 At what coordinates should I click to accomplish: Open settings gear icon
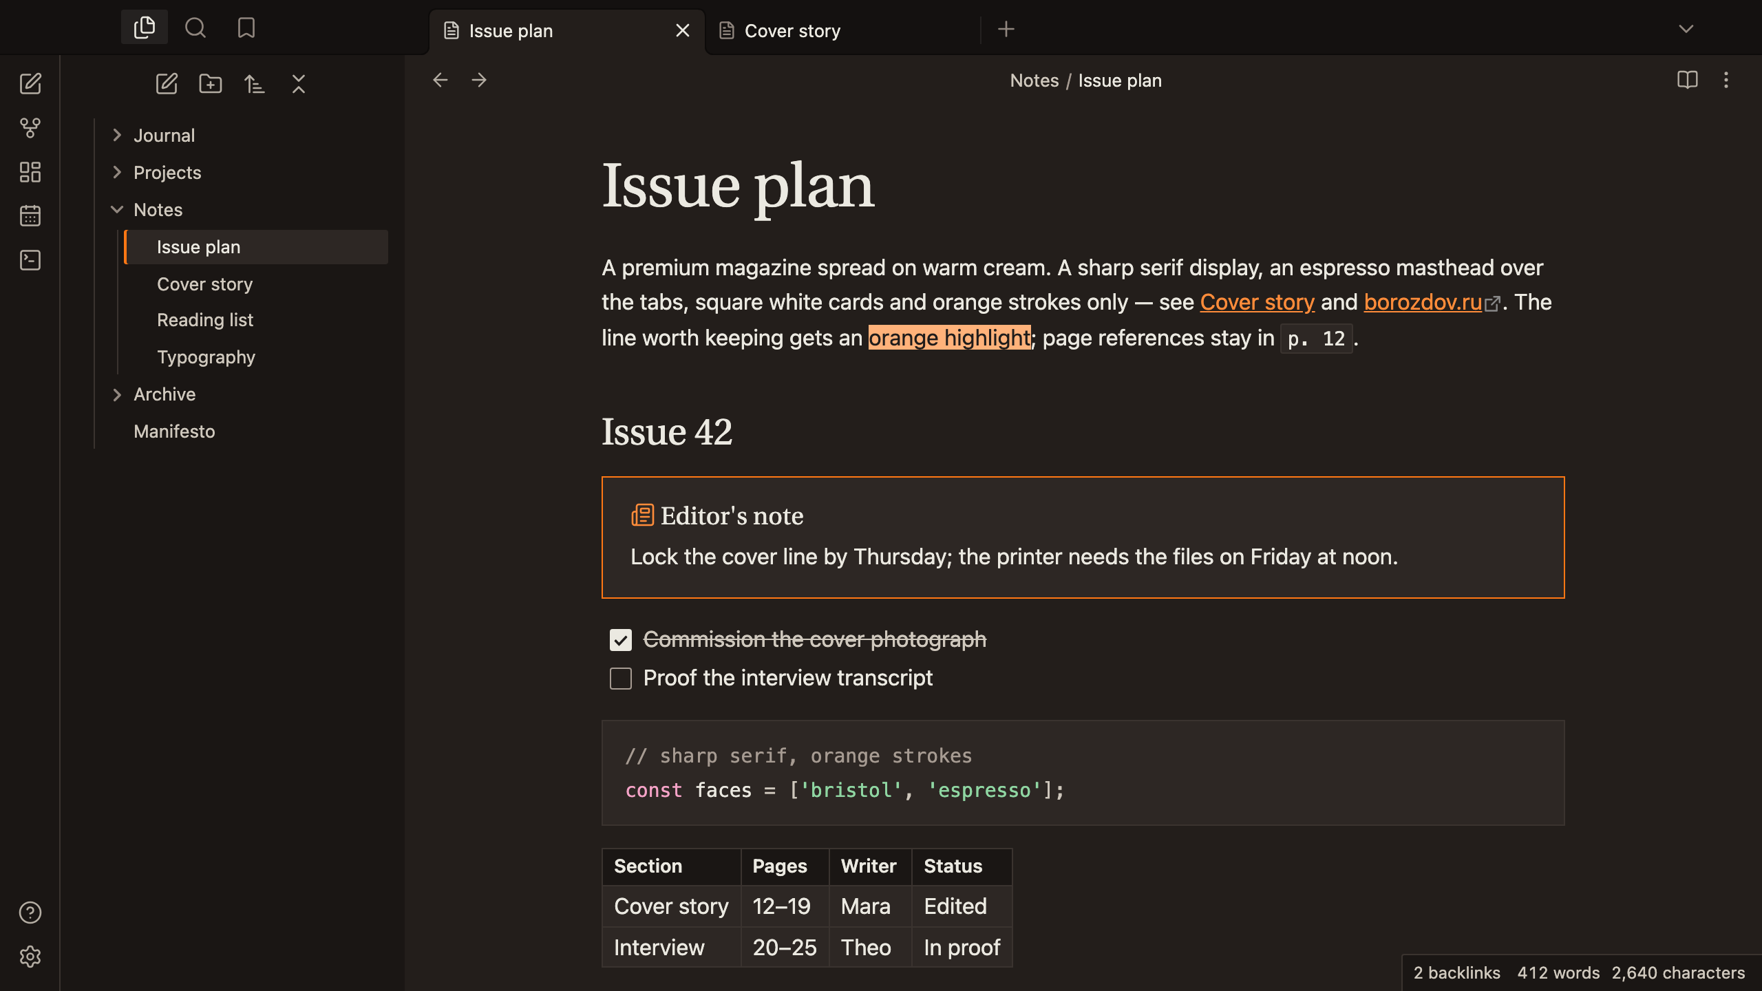pyautogui.click(x=30, y=957)
